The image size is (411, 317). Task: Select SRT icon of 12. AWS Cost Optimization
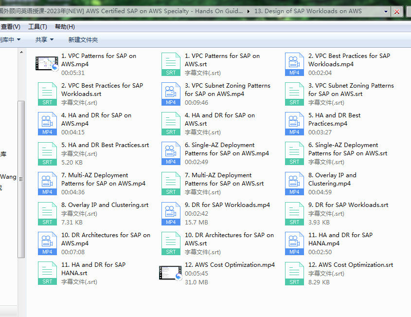[294, 273]
